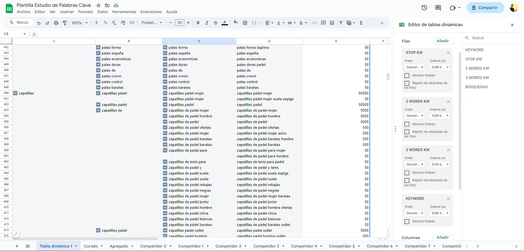Open Orden dropdown for 3 WORDS KW
The height and width of the screenshot is (251, 524).
[x=414, y=164]
